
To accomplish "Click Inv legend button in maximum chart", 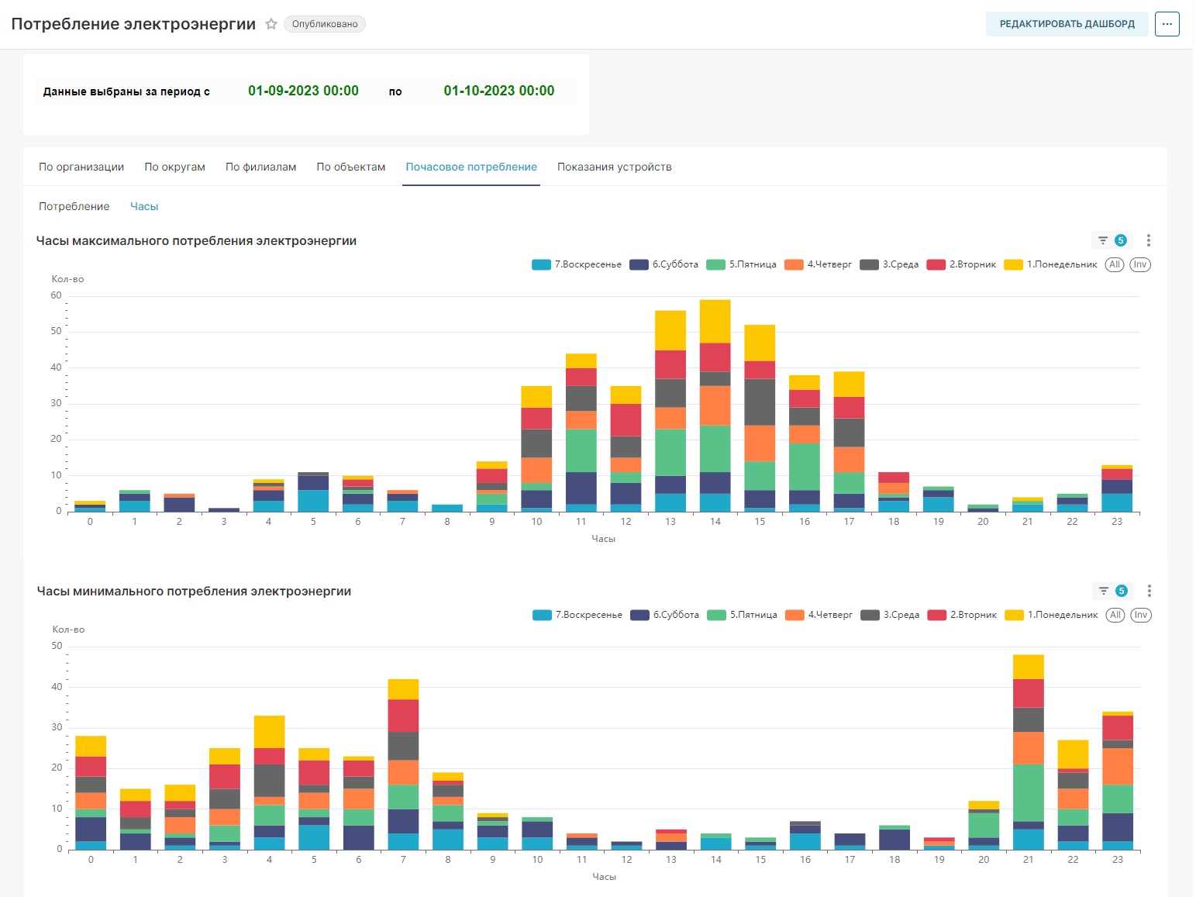I will 1140,264.
